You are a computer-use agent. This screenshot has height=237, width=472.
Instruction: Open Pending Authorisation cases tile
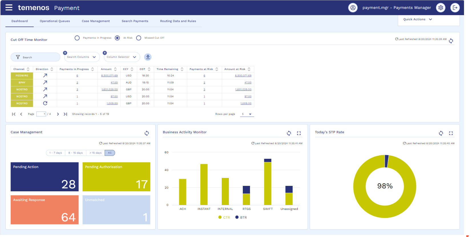coord(116,177)
